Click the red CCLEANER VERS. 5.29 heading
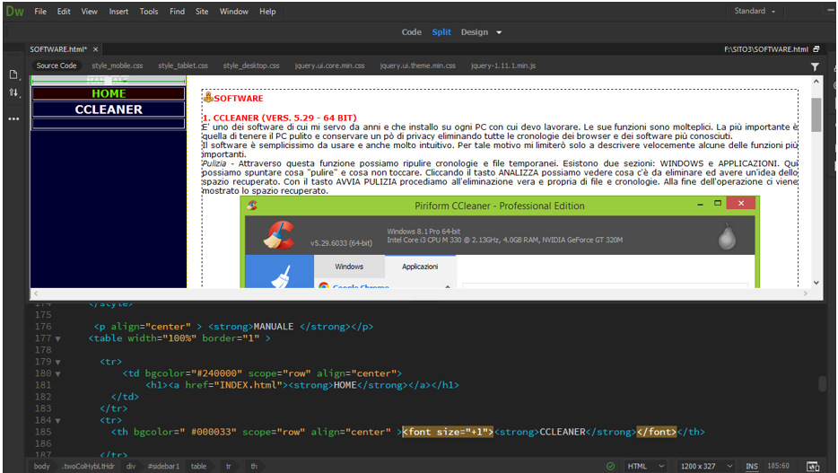 280,118
